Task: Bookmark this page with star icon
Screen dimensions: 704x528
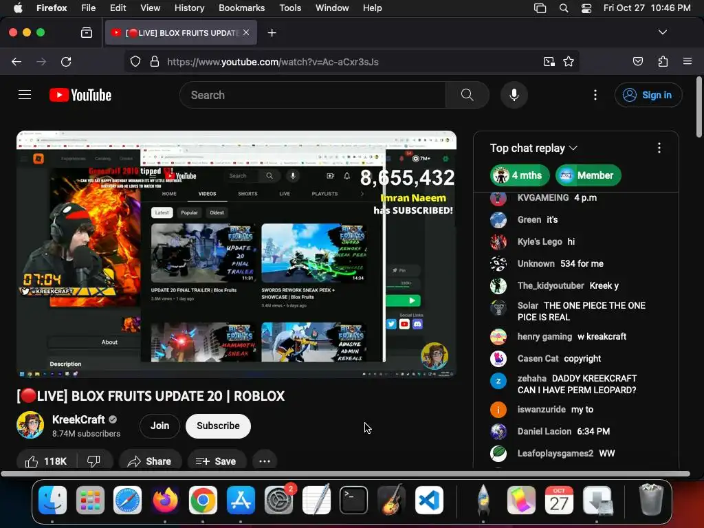Action: coord(569,61)
